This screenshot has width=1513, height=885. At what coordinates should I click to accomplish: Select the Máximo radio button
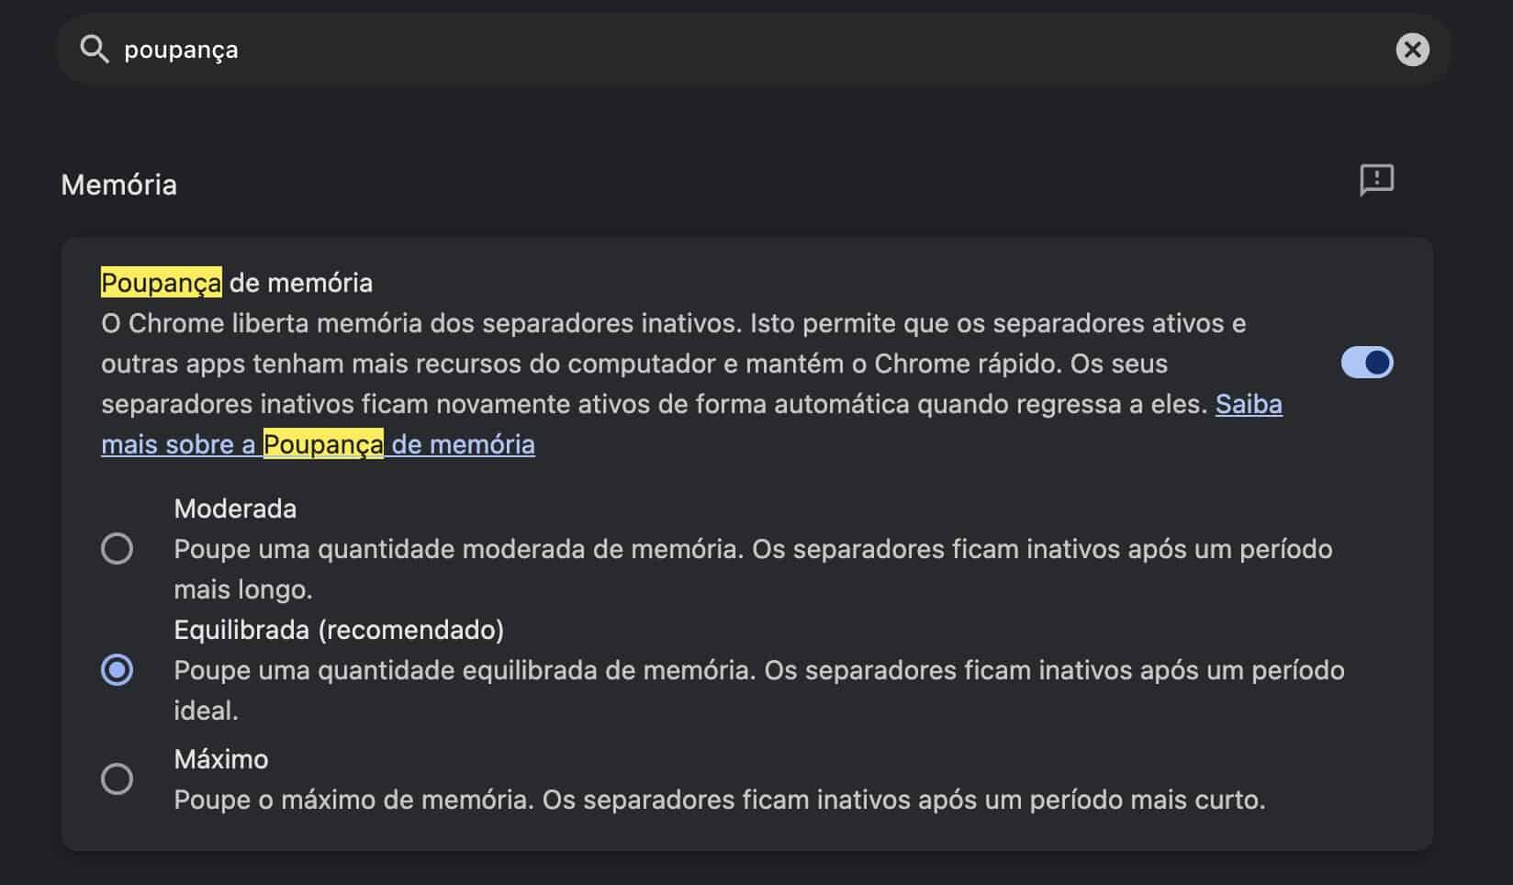(117, 779)
